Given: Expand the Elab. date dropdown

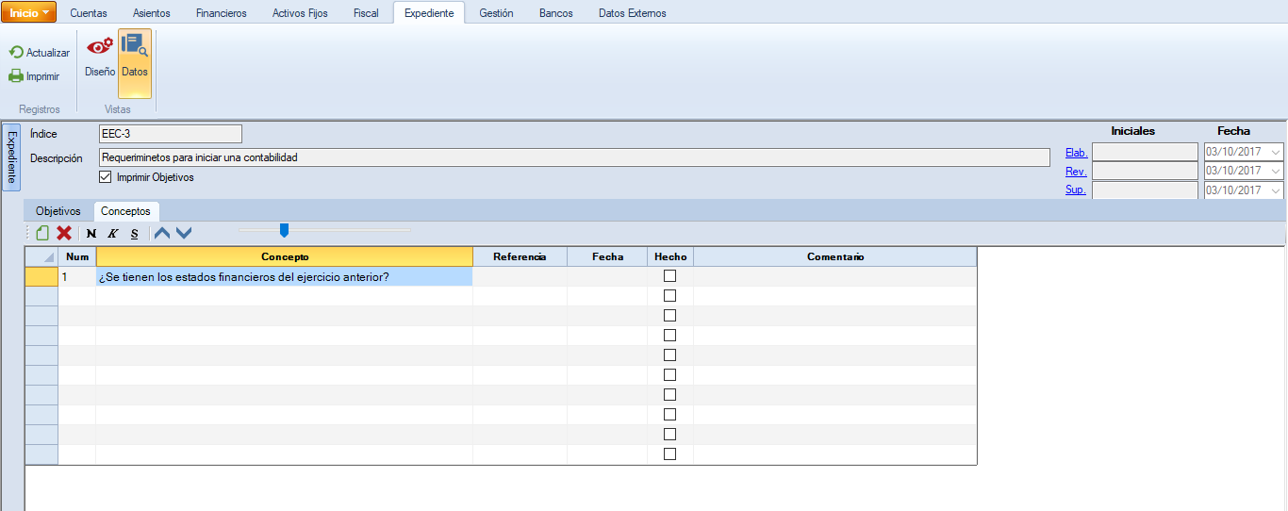Looking at the screenshot, I should 1276,153.
